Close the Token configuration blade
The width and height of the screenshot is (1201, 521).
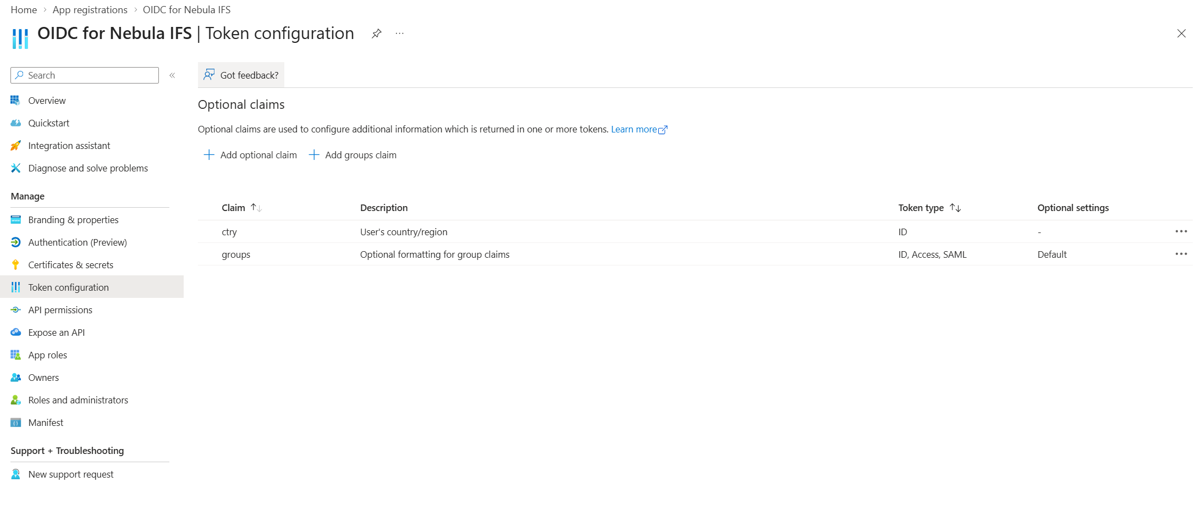[1181, 34]
